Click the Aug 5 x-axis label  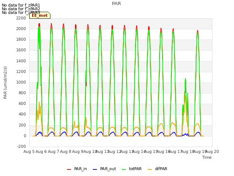[29, 151]
